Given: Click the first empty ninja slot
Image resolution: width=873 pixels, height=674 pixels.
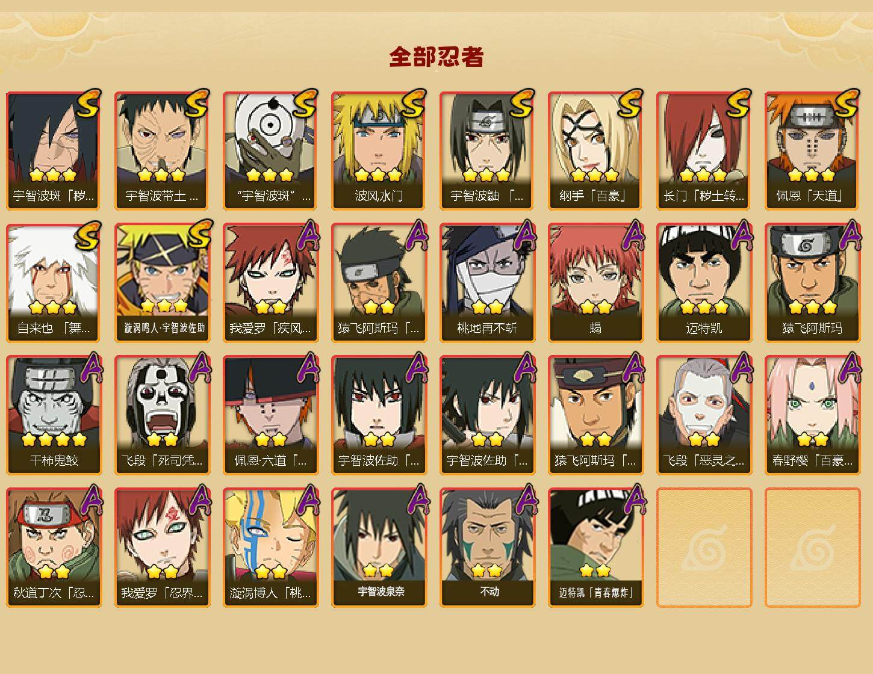Looking at the screenshot, I should click(x=704, y=548).
